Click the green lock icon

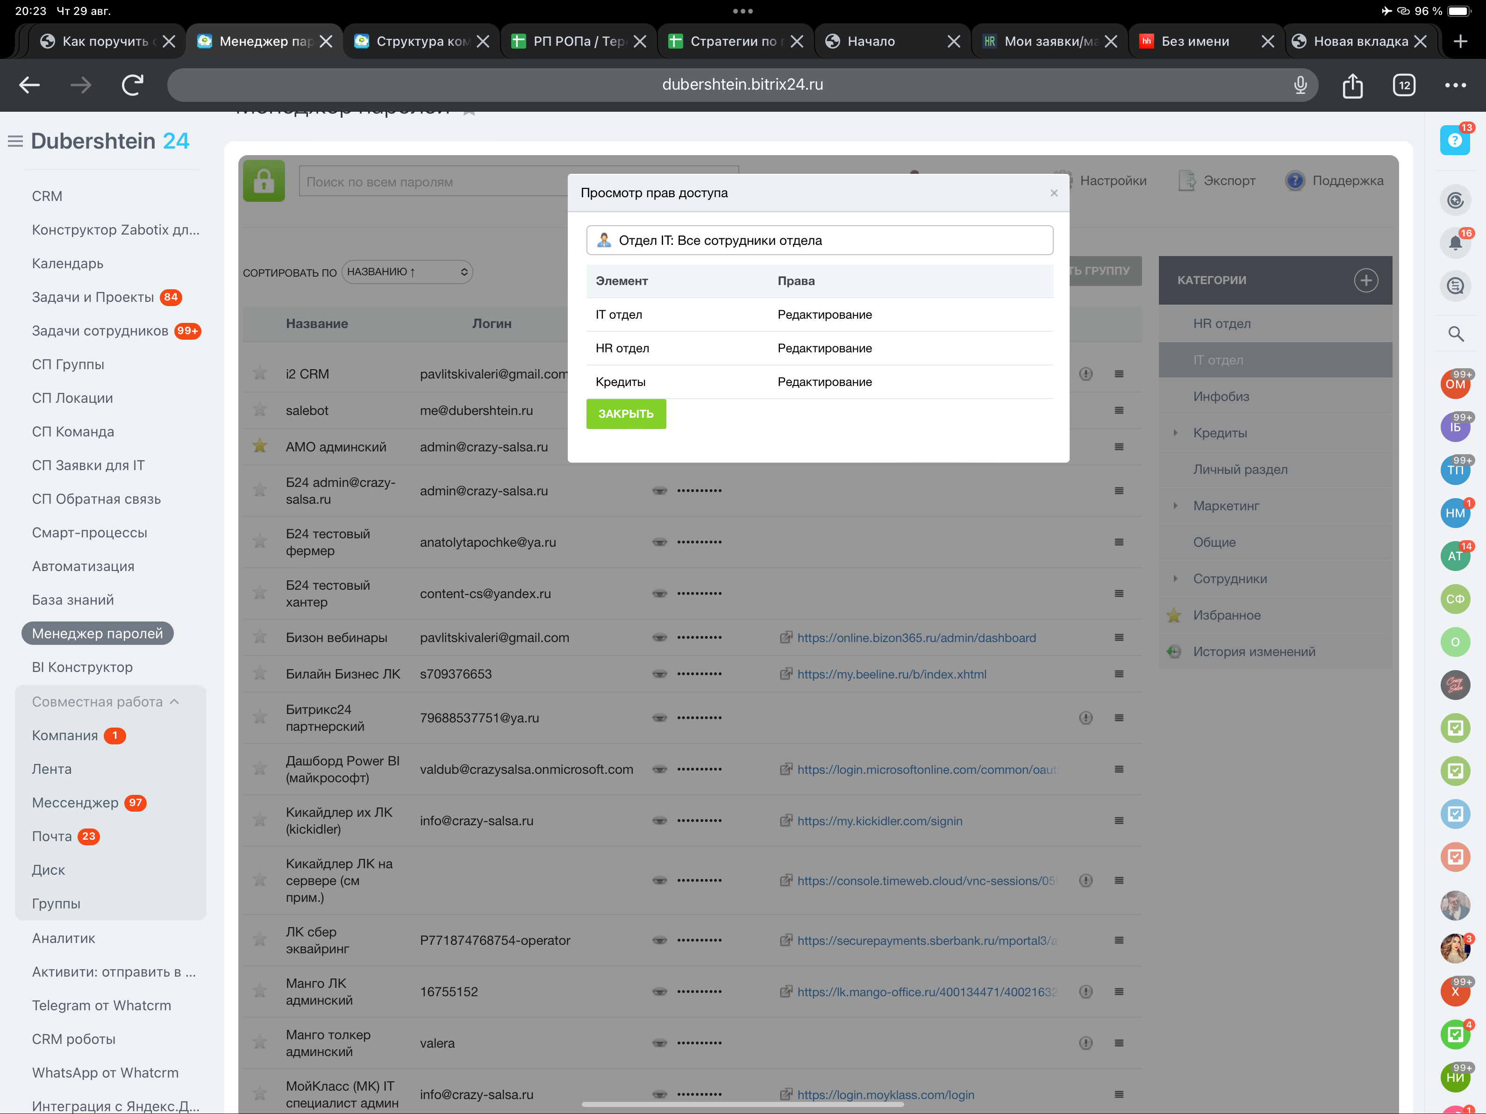264,181
